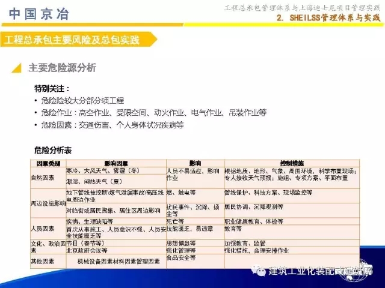Click the 自然因素 row label

tap(43, 178)
